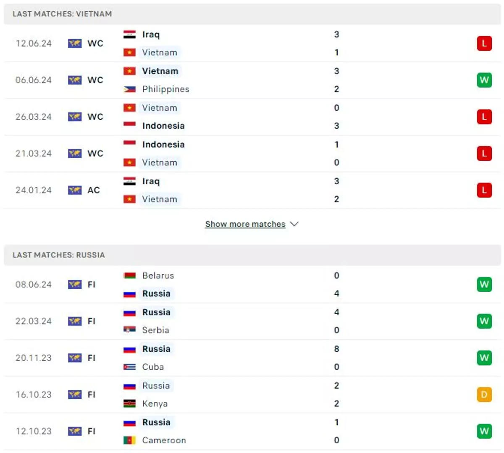Expand the Show more matches chevron

tap(294, 224)
